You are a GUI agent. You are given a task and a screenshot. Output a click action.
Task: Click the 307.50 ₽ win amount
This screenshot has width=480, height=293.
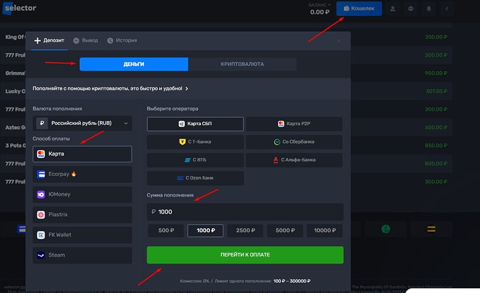[437, 91]
